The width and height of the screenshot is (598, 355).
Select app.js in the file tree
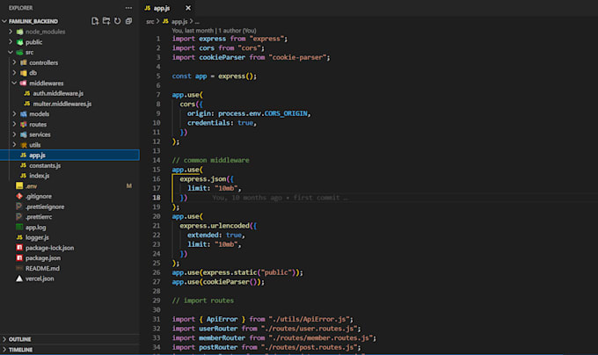pyautogui.click(x=69, y=155)
